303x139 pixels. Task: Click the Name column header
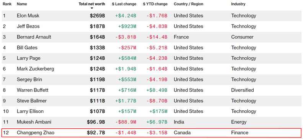click(22, 4)
